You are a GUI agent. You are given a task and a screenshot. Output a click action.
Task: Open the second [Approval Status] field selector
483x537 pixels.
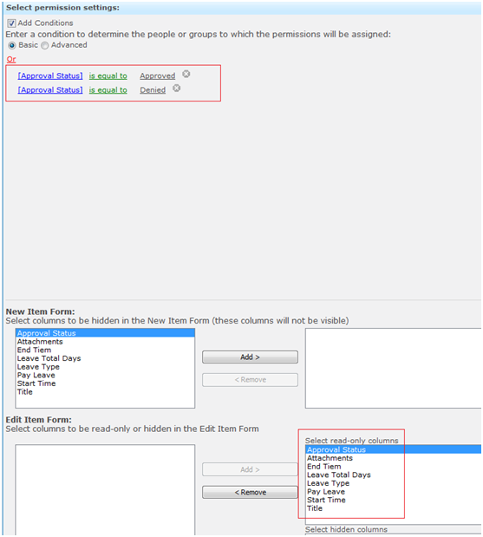tap(50, 90)
